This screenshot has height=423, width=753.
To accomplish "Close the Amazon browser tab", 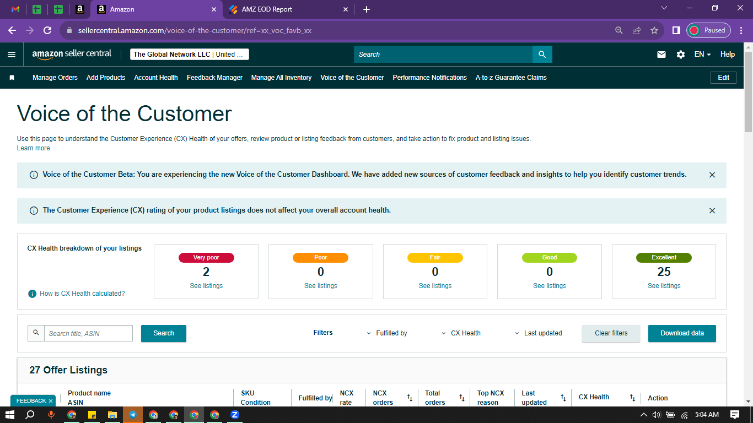I will (214, 9).
